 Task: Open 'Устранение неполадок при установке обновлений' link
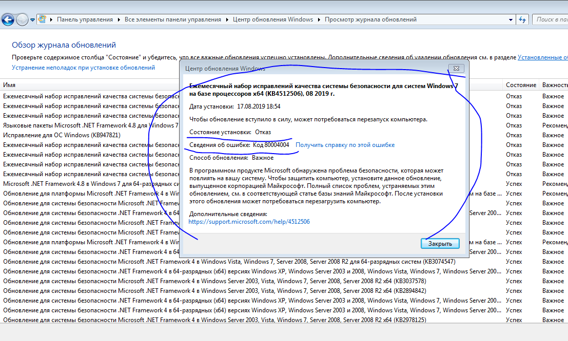click(x=83, y=68)
